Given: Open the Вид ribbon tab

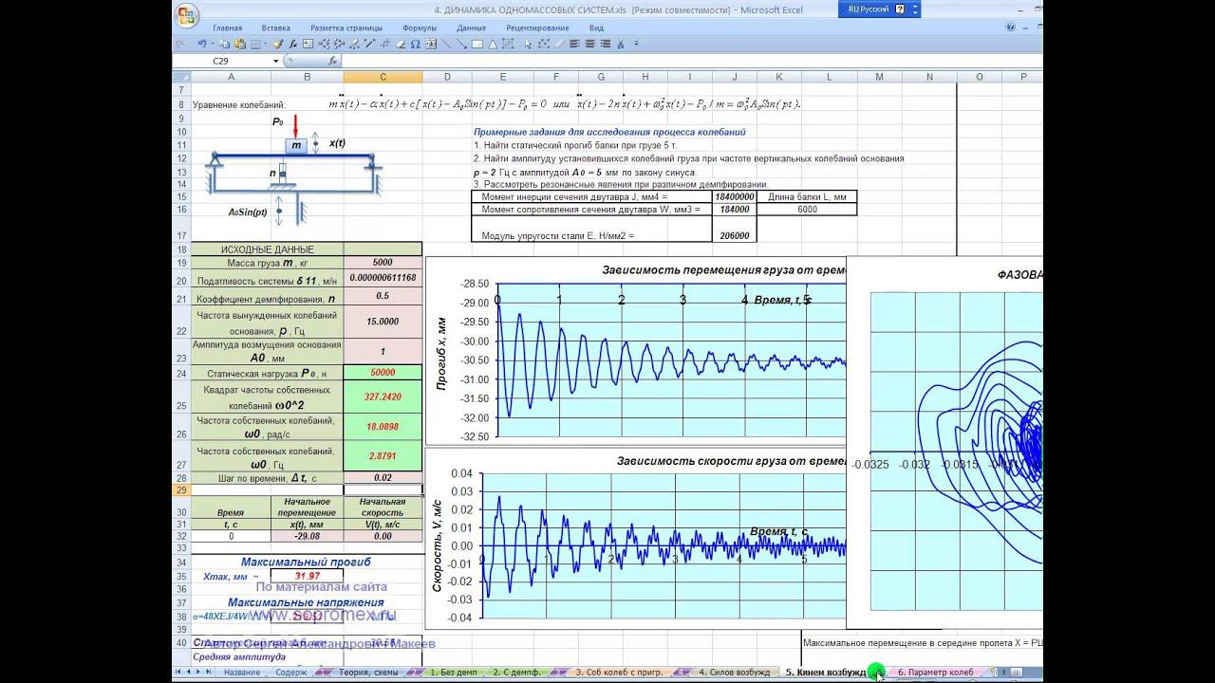Looking at the screenshot, I should (x=596, y=28).
